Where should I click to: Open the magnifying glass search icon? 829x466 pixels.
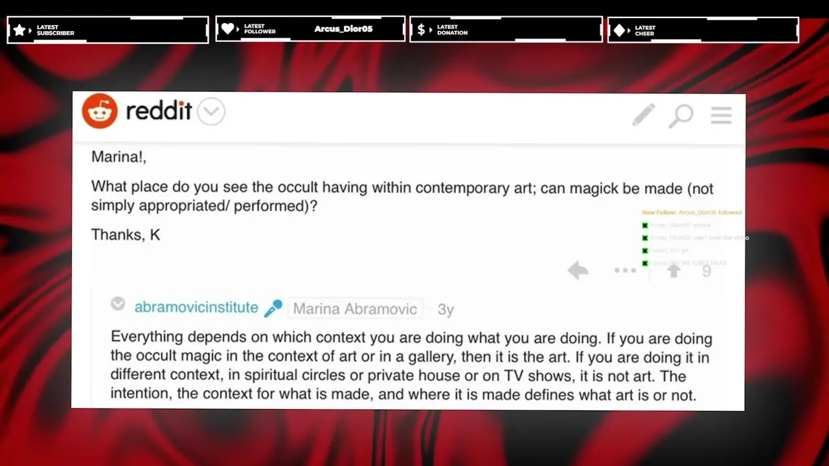[681, 116]
